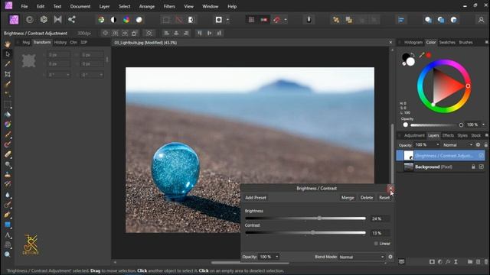The image size is (490, 275).
Task: Select the Artistic Text tool
Action: coord(8,235)
